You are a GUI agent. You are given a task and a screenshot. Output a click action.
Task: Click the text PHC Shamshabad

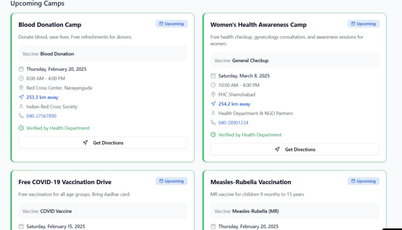[x=236, y=95]
